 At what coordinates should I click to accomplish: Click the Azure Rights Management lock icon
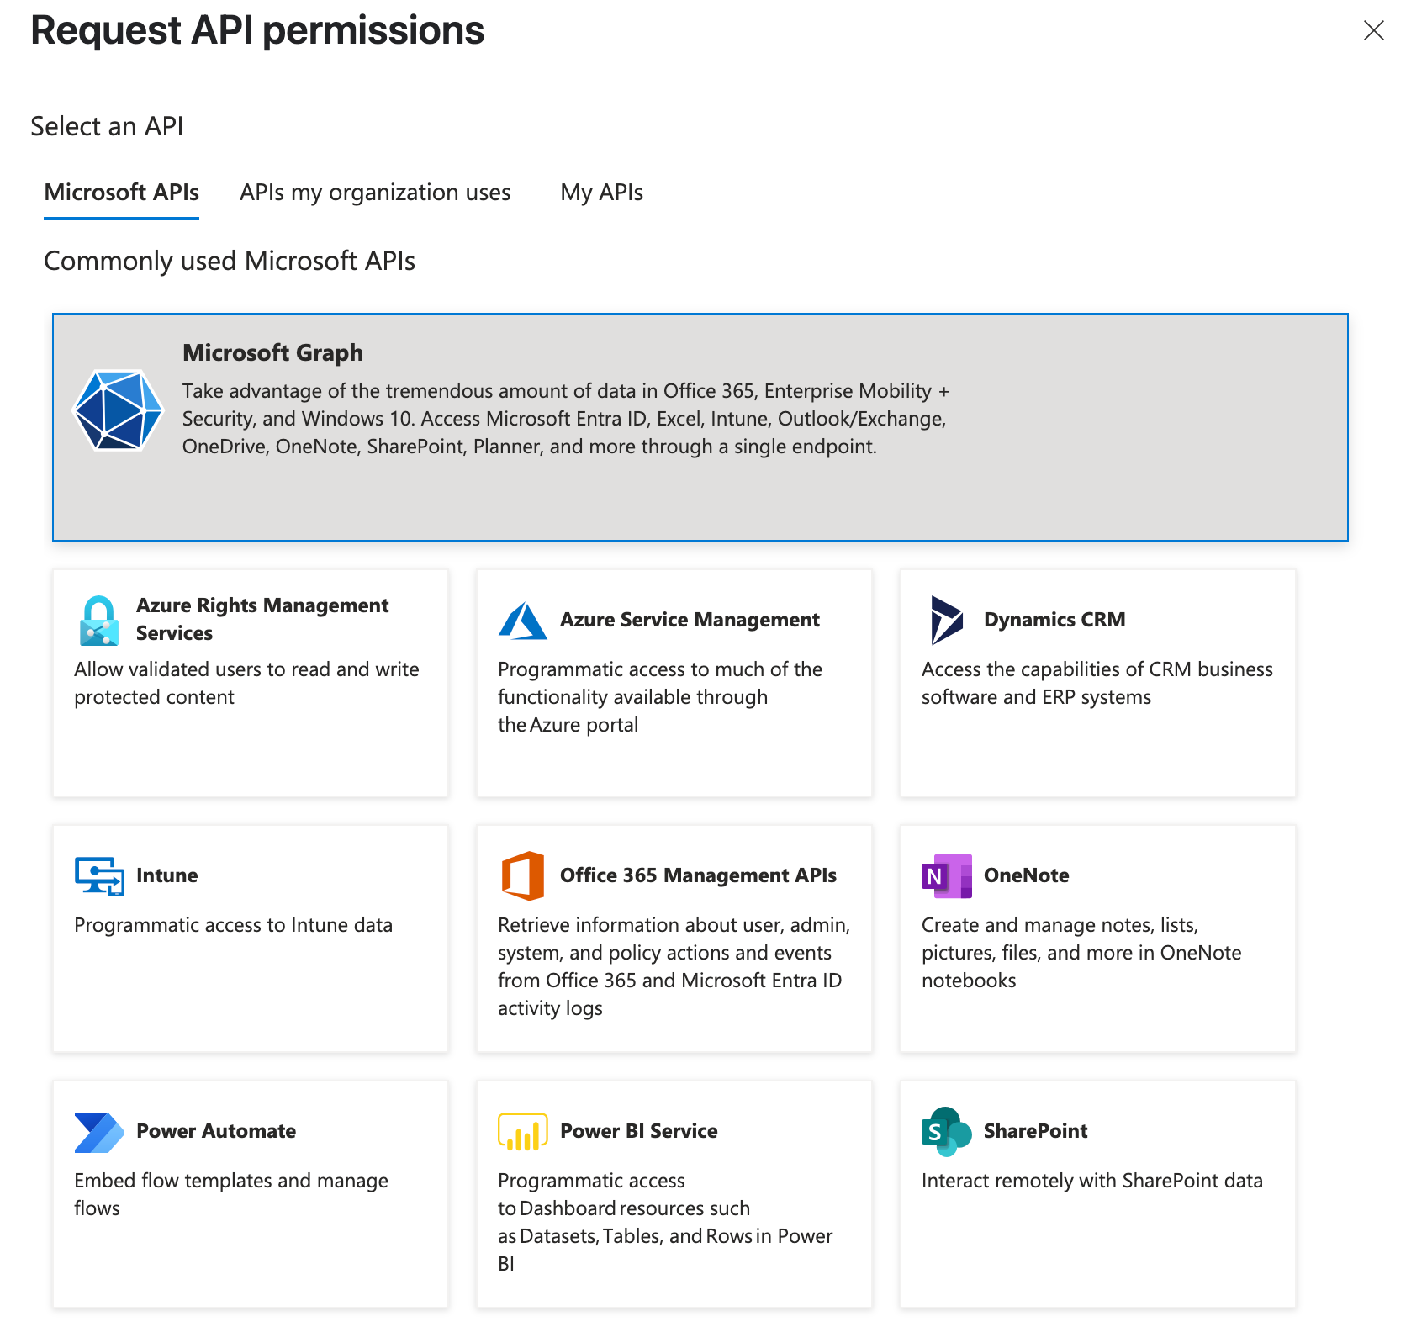click(x=99, y=621)
